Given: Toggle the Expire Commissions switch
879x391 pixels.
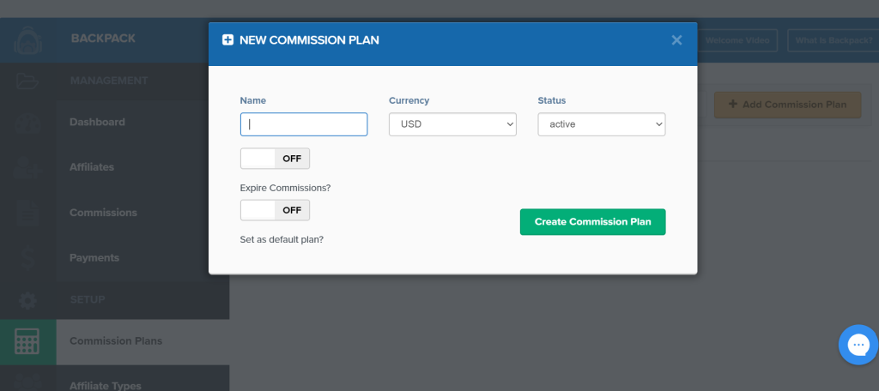Looking at the screenshot, I should (275, 159).
